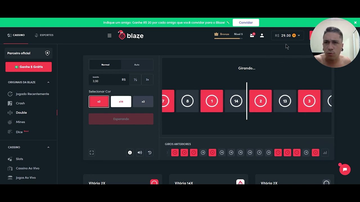The height and width of the screenshot is (202, 360).
Task: Open the mail inbox icon
Action: tap(252, 35)
